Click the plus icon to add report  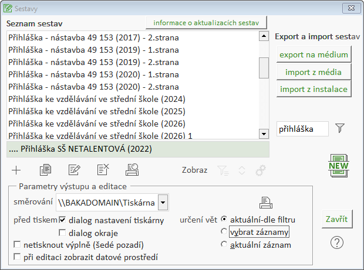coord(16,170)
